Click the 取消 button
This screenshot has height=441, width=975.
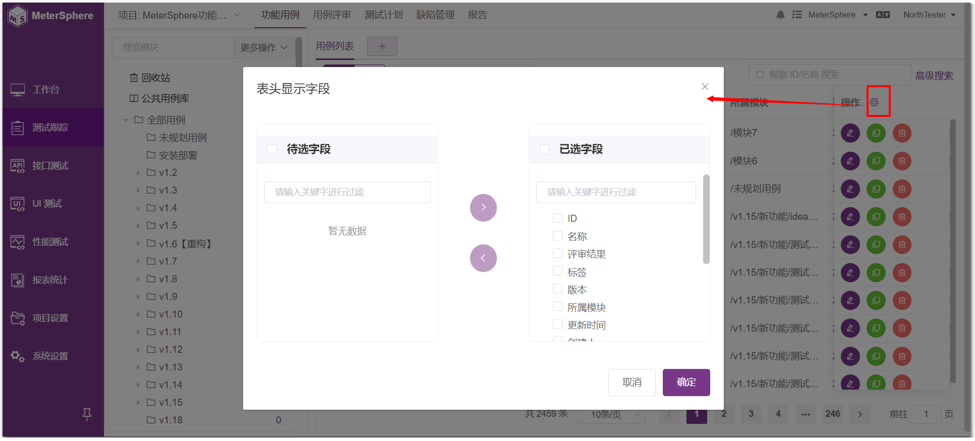tap(632, 383)
